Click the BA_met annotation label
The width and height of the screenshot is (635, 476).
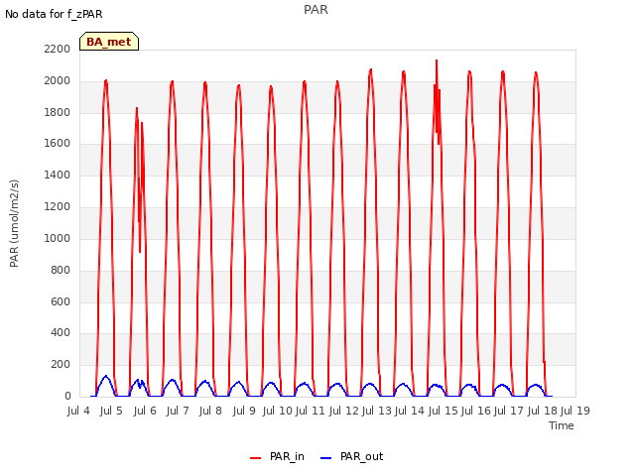(x=109, y=42)
